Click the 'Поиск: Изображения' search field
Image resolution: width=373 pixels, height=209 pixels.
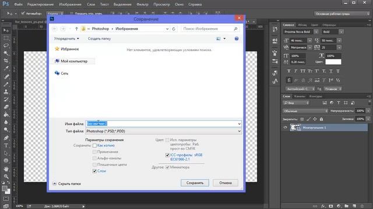(x=210, y=28)
